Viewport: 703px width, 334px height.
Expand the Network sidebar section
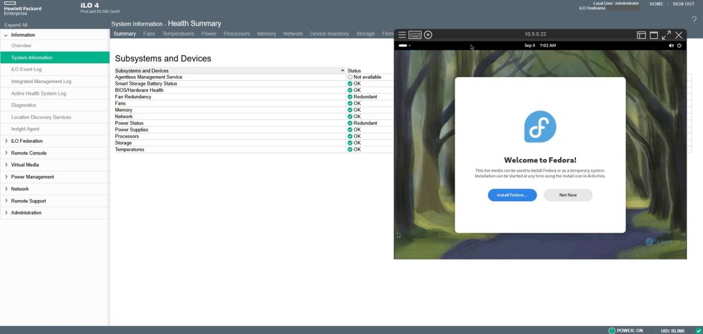6,189
